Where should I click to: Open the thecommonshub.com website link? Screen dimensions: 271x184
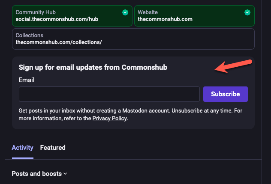165,19
